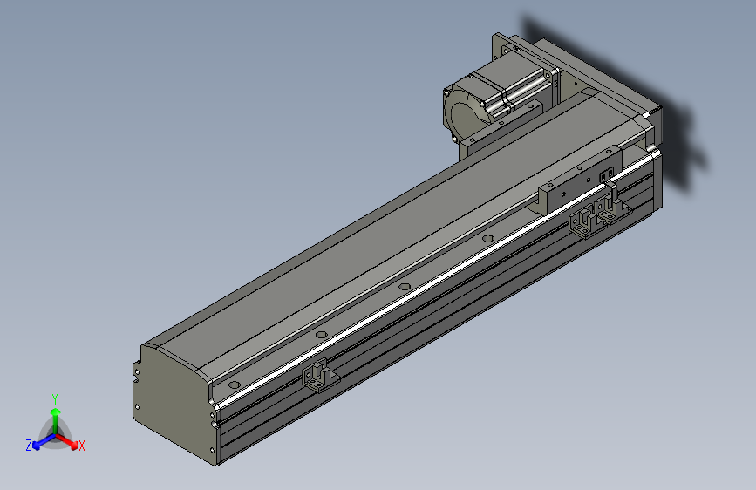This screenshot has height=490, width=756.
Task: Pick the rail mounting hole nearest the front end cap
Action: (235, 385)
